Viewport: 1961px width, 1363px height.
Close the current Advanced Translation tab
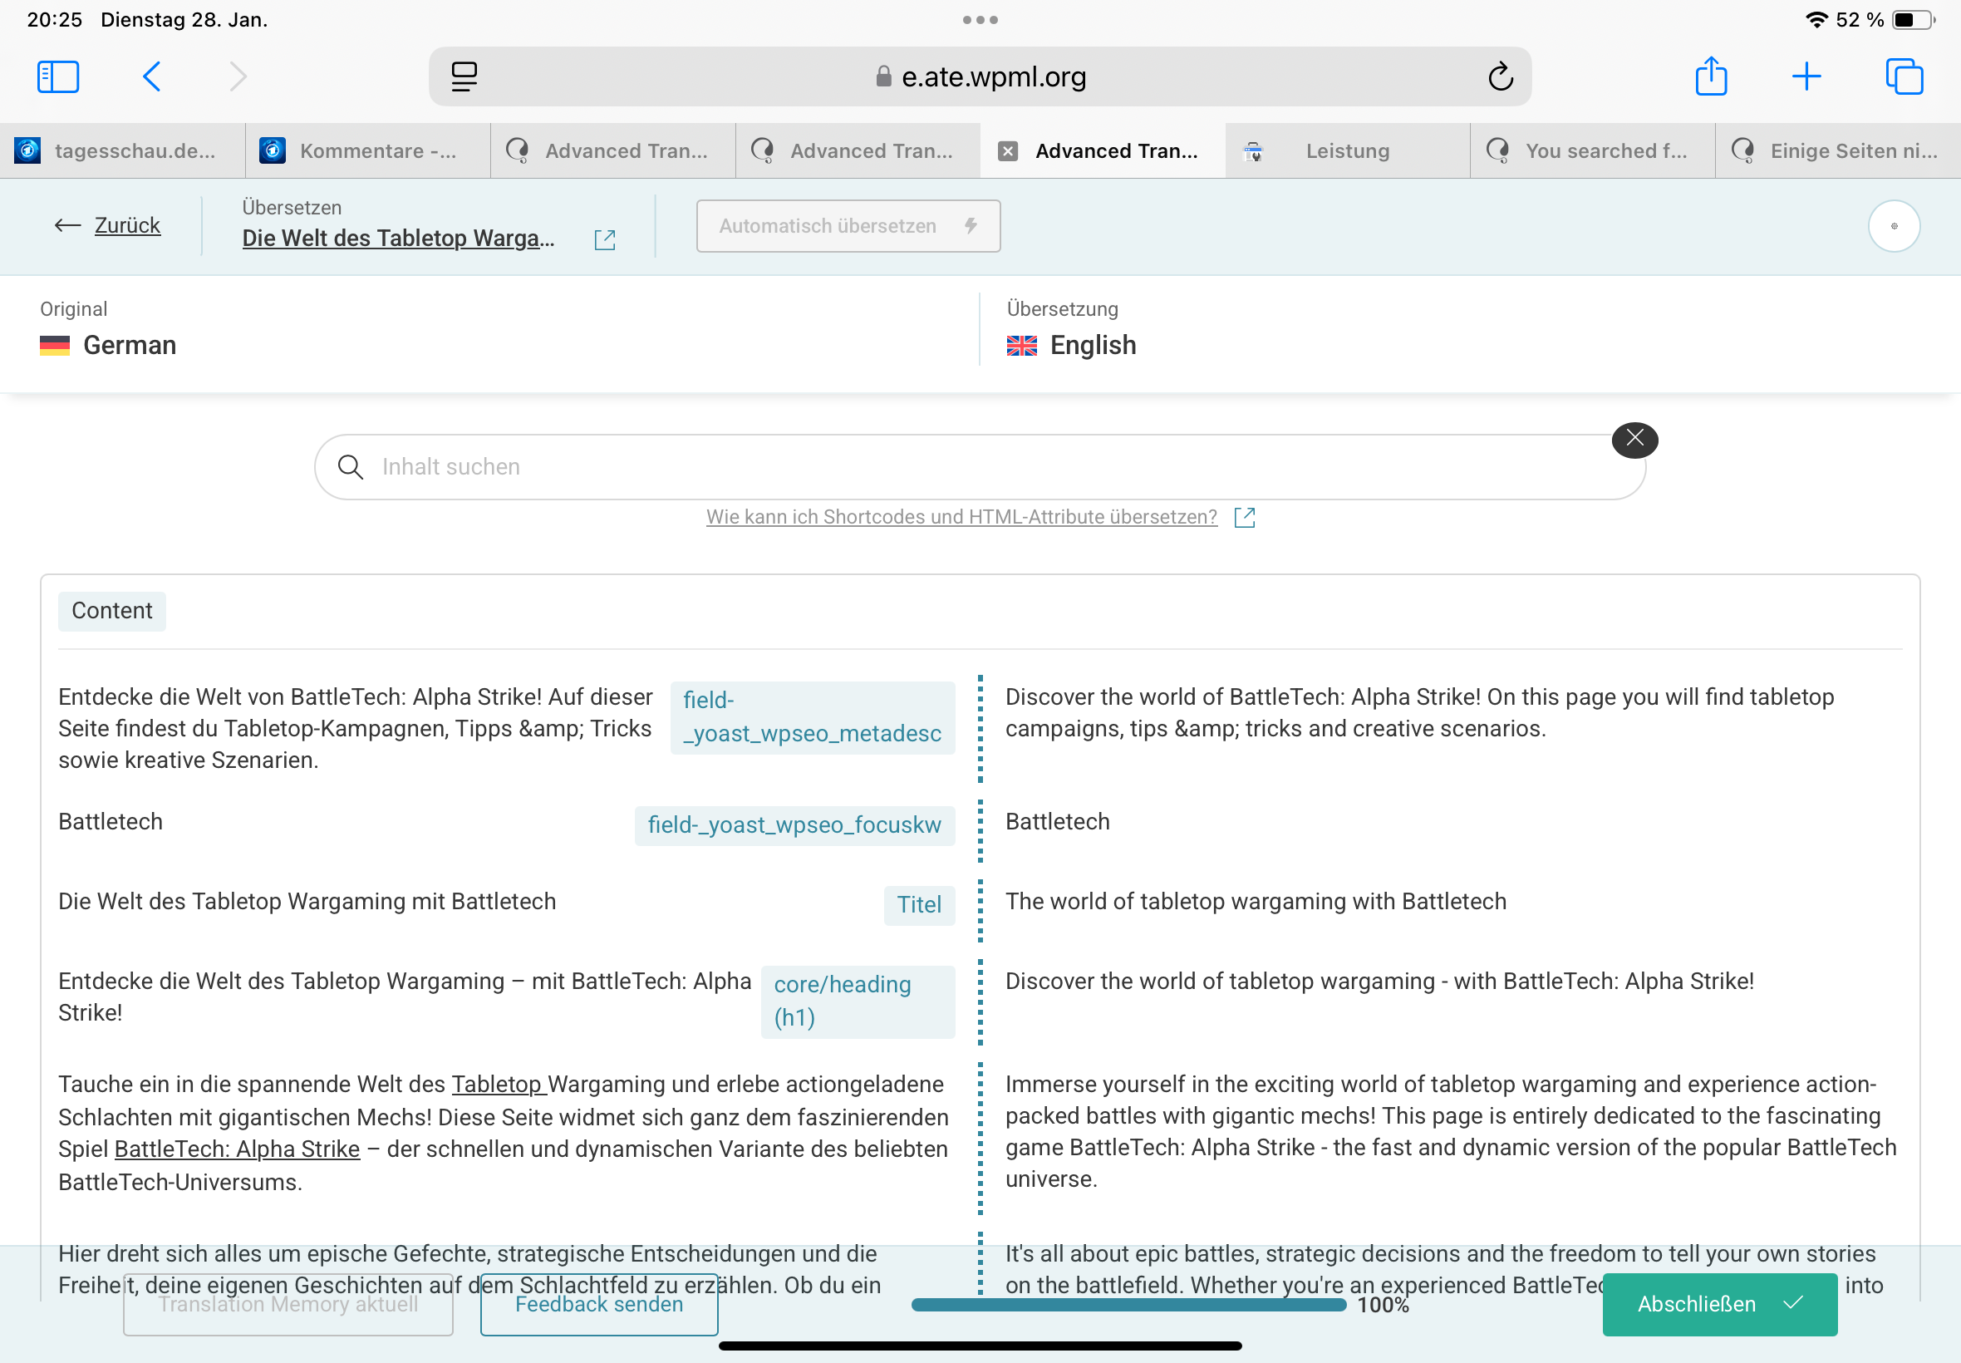(1007, 151)
